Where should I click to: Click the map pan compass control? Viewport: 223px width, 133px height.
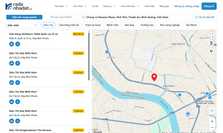coord(212,110)
